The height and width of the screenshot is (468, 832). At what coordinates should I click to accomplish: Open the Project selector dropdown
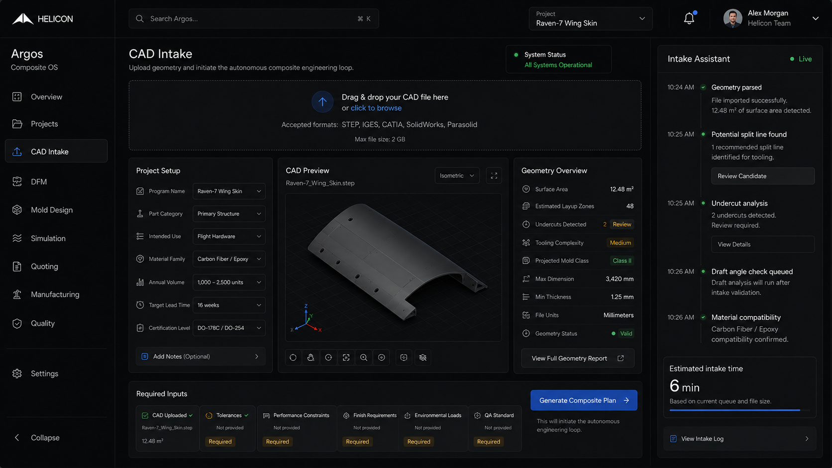(591, 19)
